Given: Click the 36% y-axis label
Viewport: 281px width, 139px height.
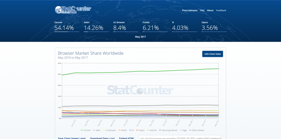Looking at the screenshot, I should pyautogui.click(x=60, y=85).
